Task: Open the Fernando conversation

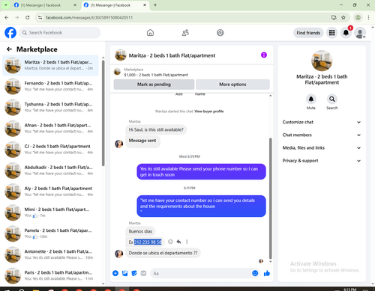Action: click(50, 86)
